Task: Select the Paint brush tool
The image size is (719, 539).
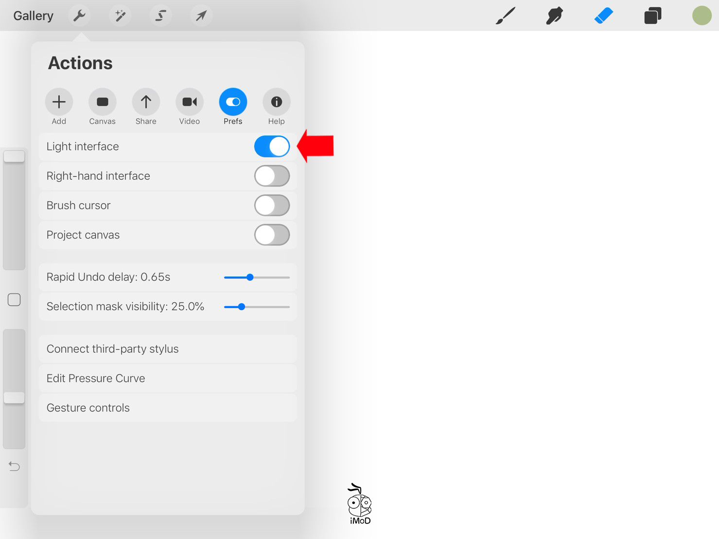Action: coord(505,15)
